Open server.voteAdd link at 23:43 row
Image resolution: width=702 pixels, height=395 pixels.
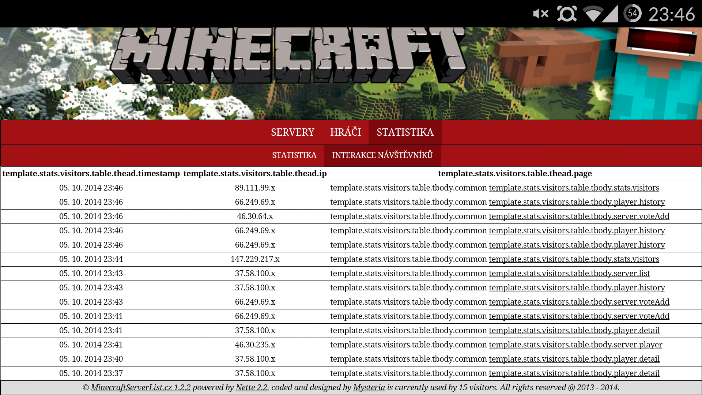click(x=579, y=302)
